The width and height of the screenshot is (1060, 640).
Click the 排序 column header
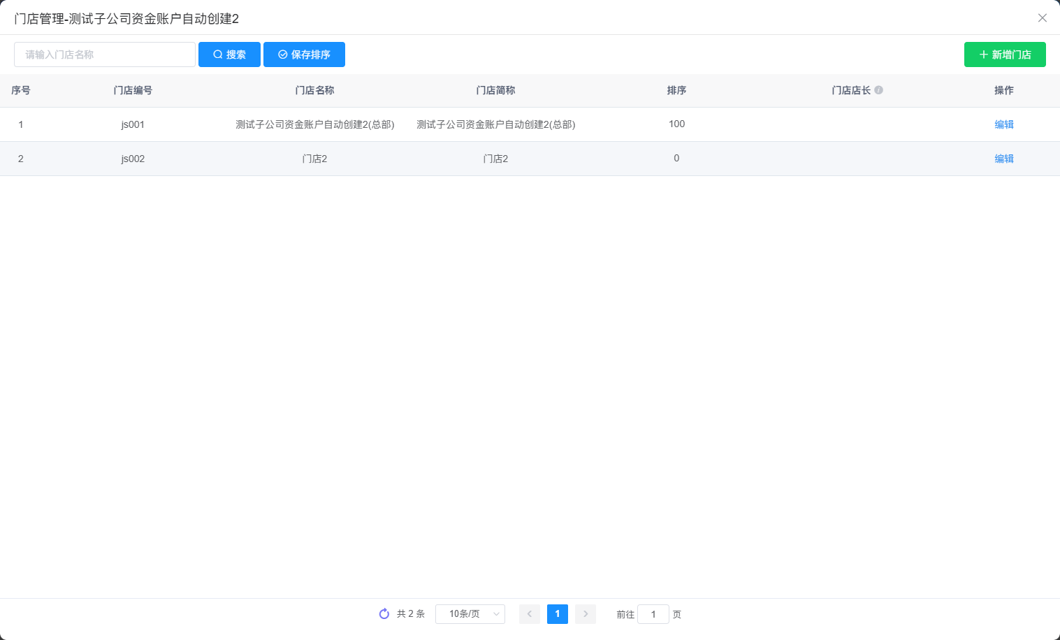point(676,90)
